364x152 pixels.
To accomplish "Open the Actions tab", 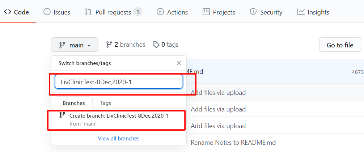I will [x=172, y=12].
